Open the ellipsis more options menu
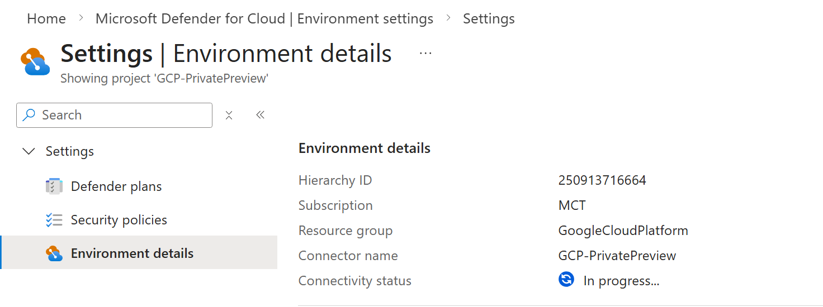Viewport: 823px width, 307px height. pos(425,54)
